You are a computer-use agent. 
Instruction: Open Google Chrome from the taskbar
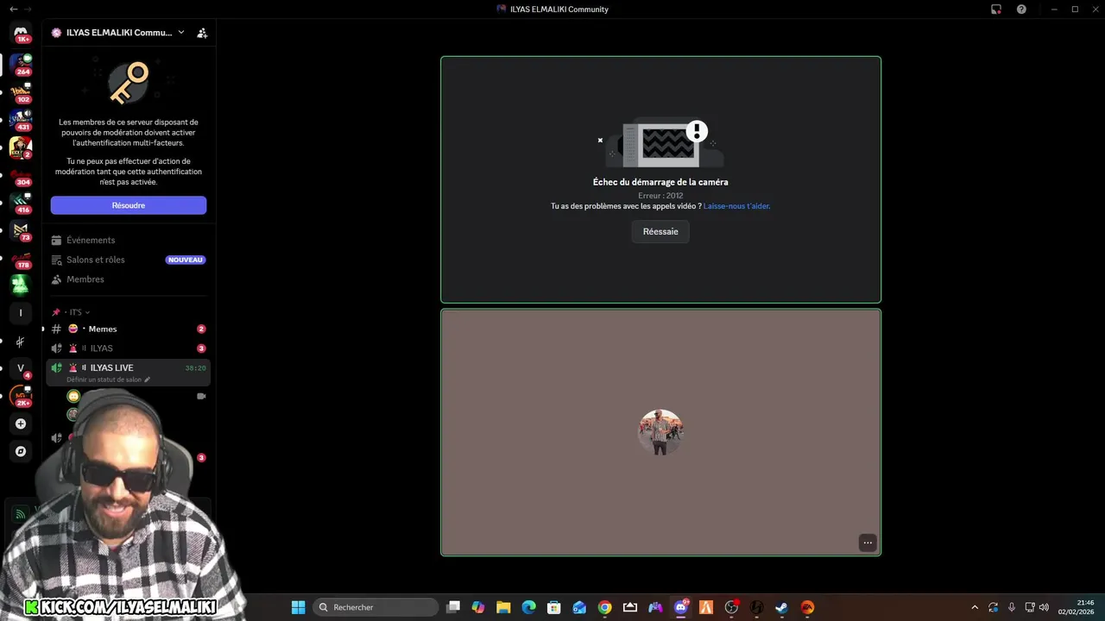click(604, 607)
